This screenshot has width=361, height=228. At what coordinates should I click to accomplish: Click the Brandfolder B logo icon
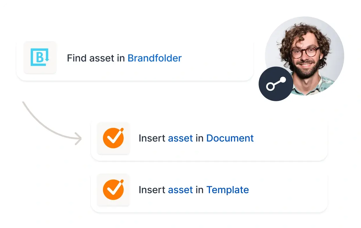coord(40,57)
